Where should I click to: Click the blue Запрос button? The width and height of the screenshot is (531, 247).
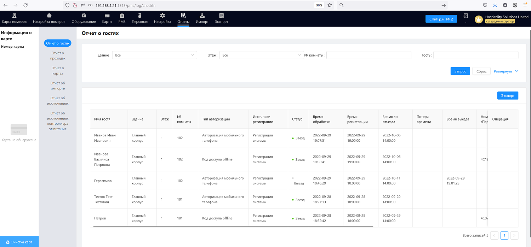[x=460, y=71]
